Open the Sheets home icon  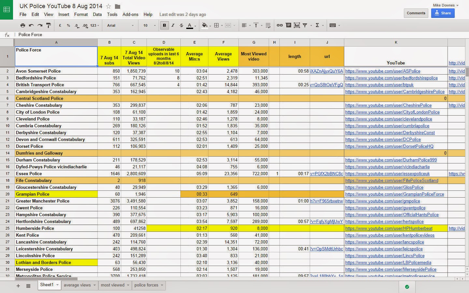coord(7,9)
